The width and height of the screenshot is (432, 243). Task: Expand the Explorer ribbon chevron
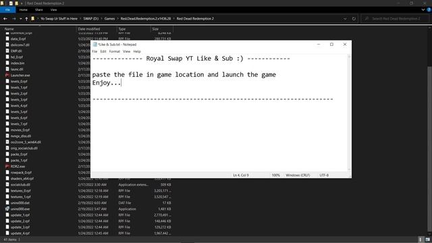(423, 9)
